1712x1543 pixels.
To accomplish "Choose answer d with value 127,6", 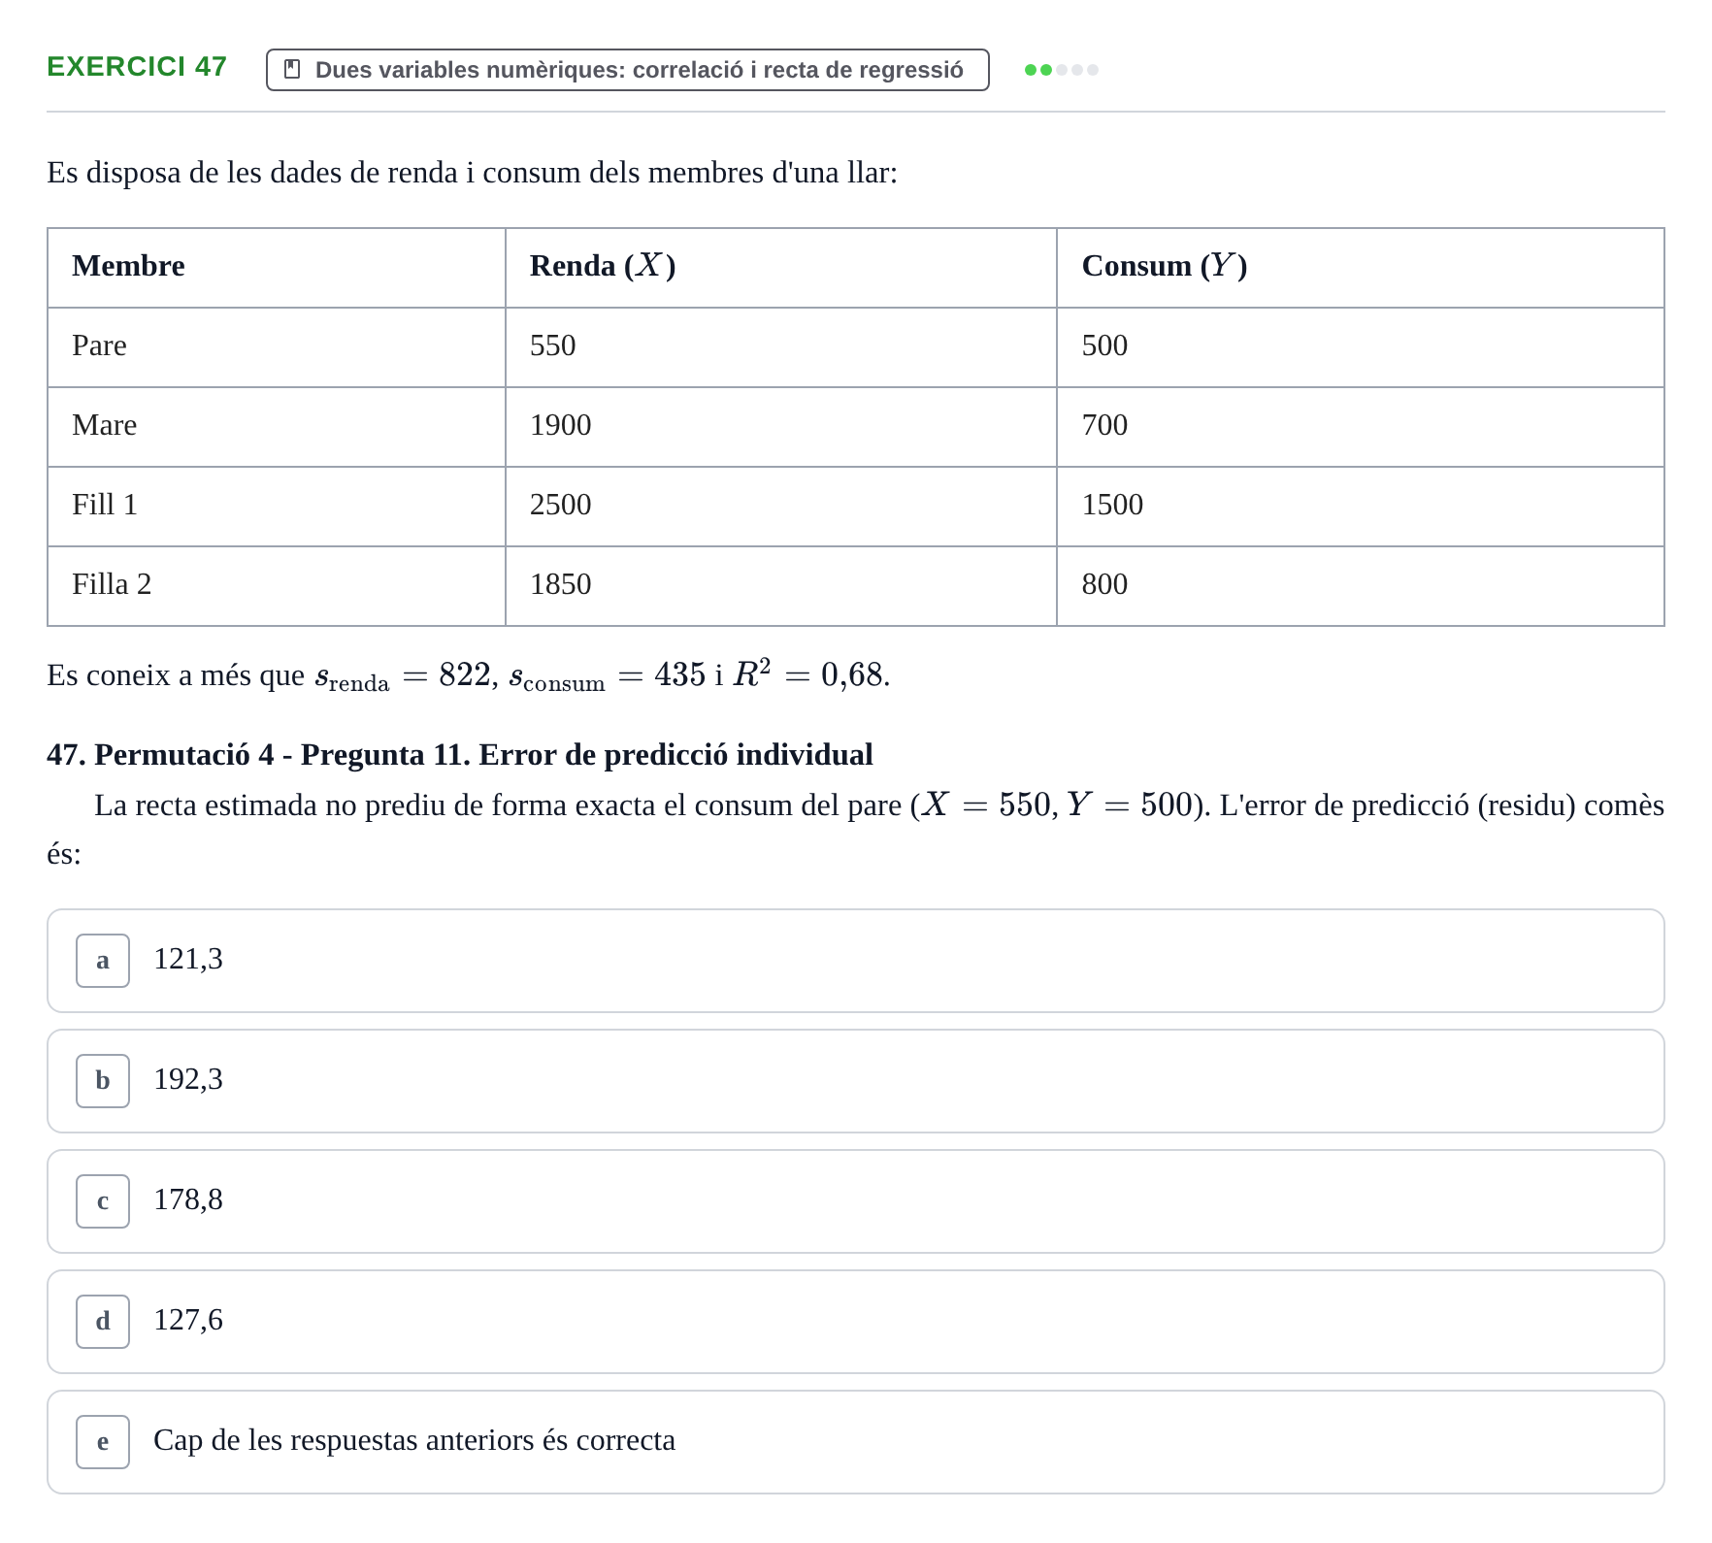I will coord(855,1322).
